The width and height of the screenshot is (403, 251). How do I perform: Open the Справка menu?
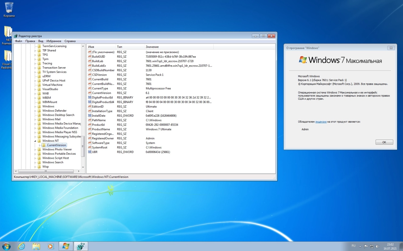[x=70, y=41]
